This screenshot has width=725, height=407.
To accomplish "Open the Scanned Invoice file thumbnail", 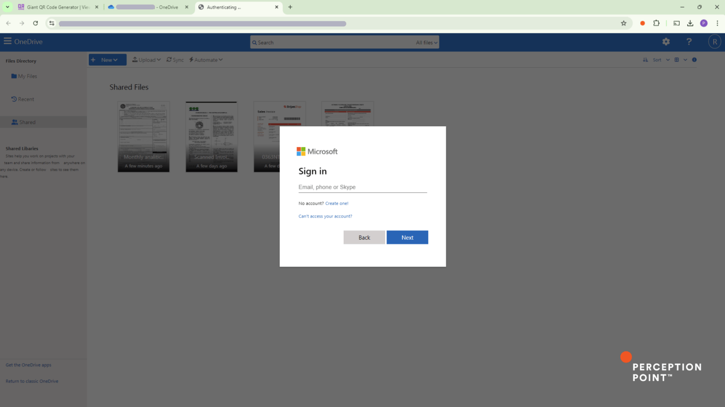I will point(211,137).
